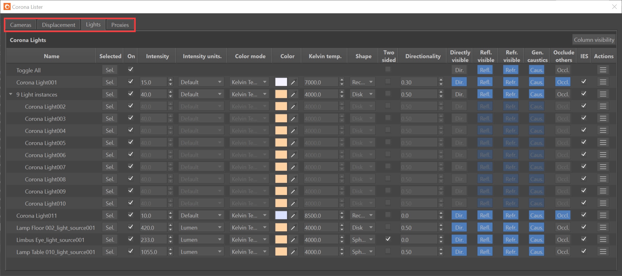
Task: Click the Column visibility button
Action: click(594, 40)
